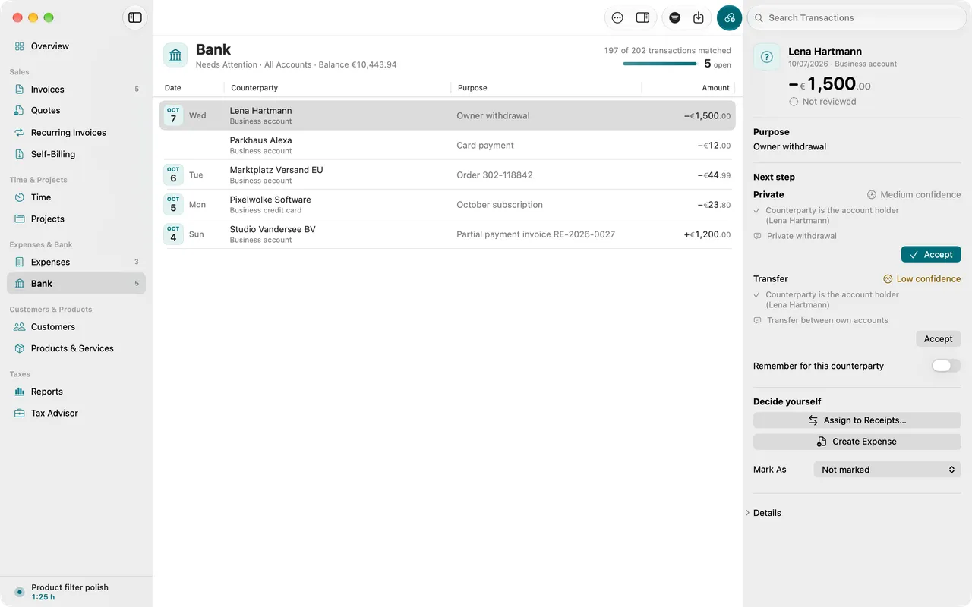
Task: Open Products & Services
Action: point(76,348)
